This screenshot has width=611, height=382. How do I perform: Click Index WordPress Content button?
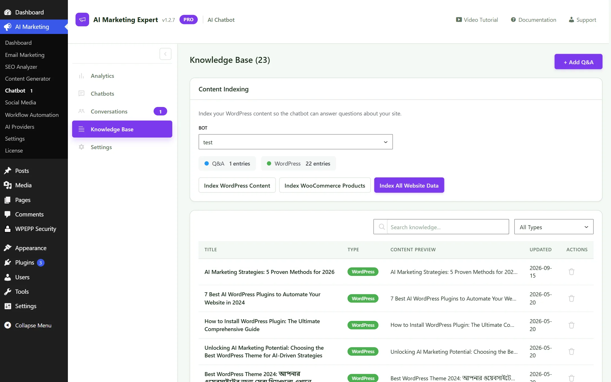pos(237,185)
